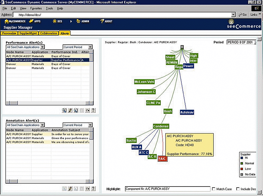Select the Sheet node

(170, 57)
